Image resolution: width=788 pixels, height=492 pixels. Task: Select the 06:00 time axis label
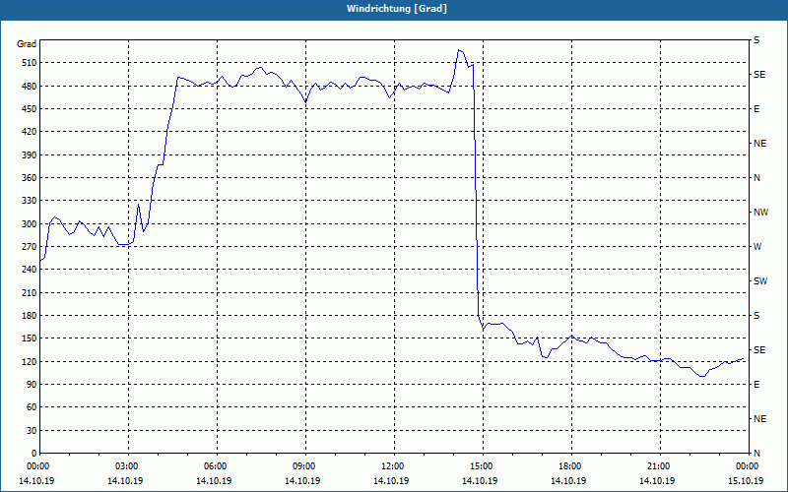coord(217,466)
